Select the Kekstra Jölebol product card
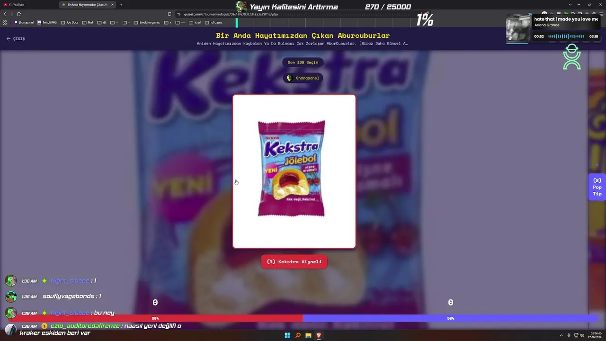Viewport: 606px width, 341px height. [x=294, y=171]
